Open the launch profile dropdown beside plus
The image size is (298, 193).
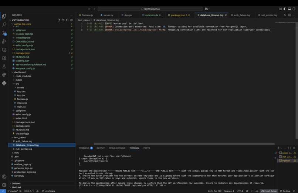click(x=281, y=148)
